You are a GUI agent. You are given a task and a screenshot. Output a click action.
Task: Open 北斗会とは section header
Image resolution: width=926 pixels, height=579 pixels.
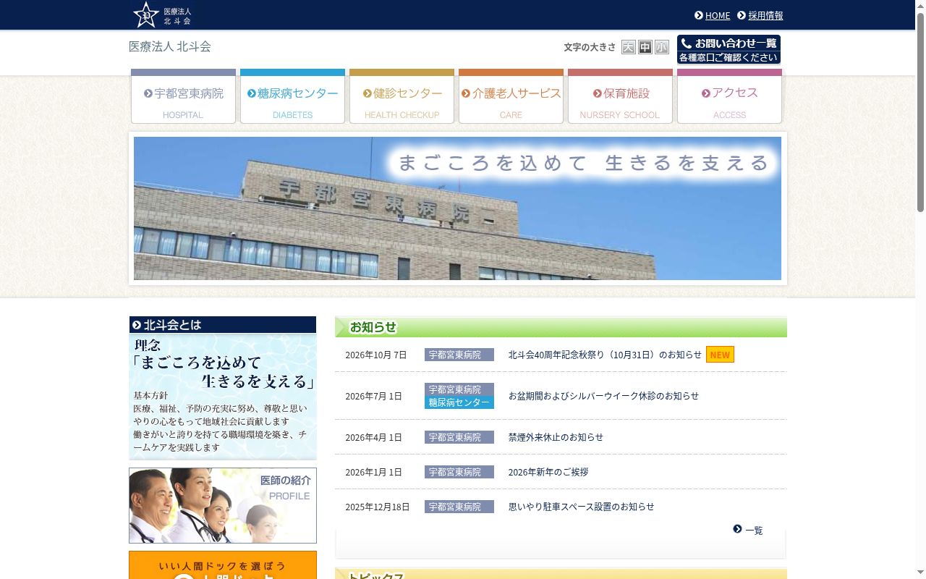(223, 325)
